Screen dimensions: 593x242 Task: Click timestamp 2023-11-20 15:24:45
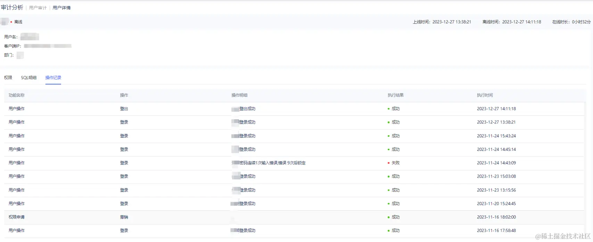[496, 204]
